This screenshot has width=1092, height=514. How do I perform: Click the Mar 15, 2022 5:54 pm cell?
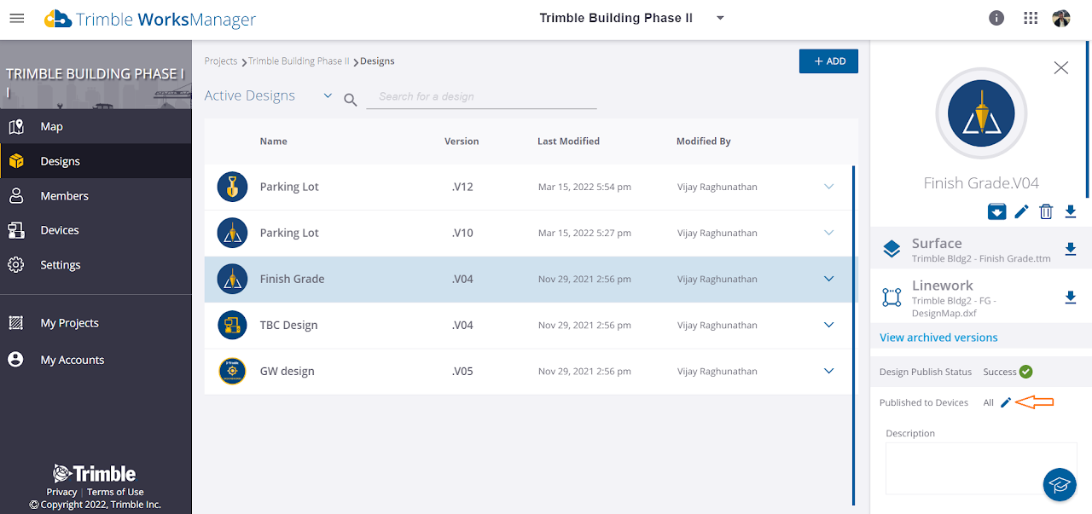tap(584, 188)
